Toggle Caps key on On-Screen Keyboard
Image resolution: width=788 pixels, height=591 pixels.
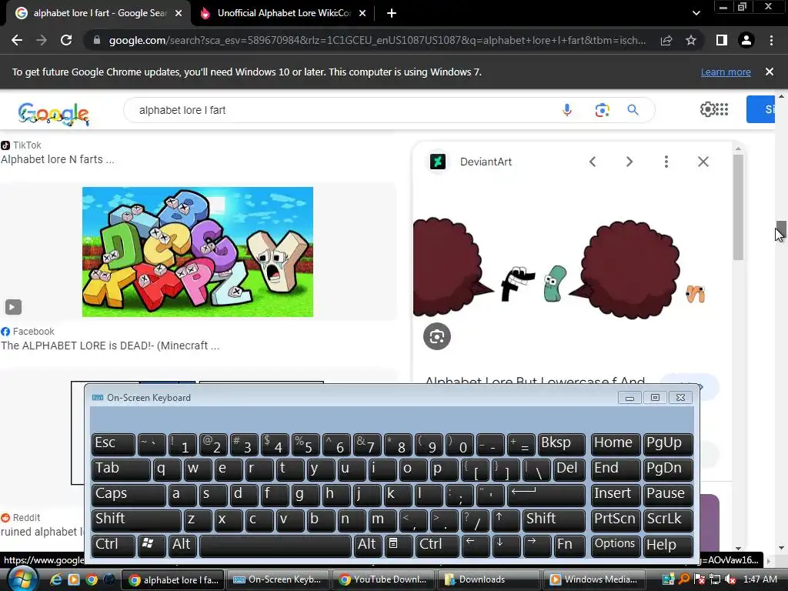(129, 495)
